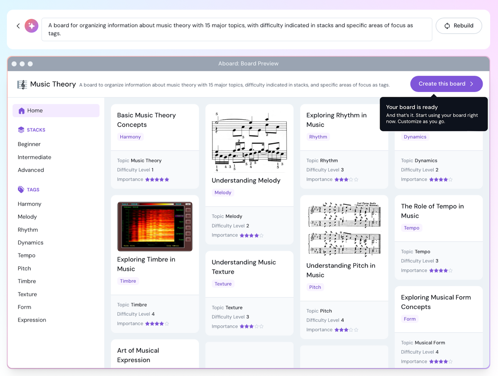
Task: Toggle the Harmony tag on Basic Music Theory Concepts
Action: [130, 136]
